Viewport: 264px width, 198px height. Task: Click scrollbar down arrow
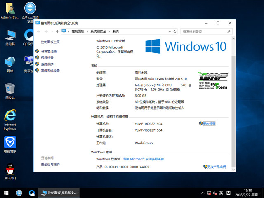click(233, 170)
